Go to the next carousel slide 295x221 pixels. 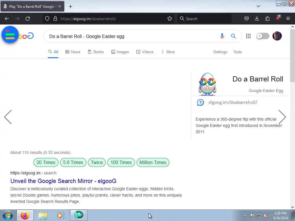pyautogui.click(x=282, y=117)
